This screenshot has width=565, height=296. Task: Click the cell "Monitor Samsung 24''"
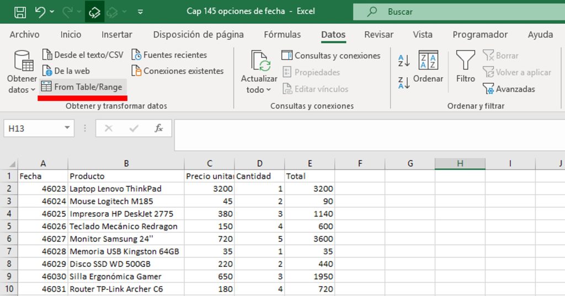[x=126, y=239]
